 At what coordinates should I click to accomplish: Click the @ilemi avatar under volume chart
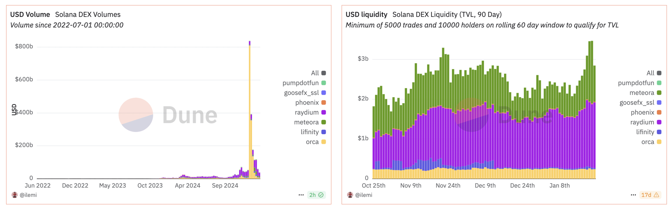15,195
